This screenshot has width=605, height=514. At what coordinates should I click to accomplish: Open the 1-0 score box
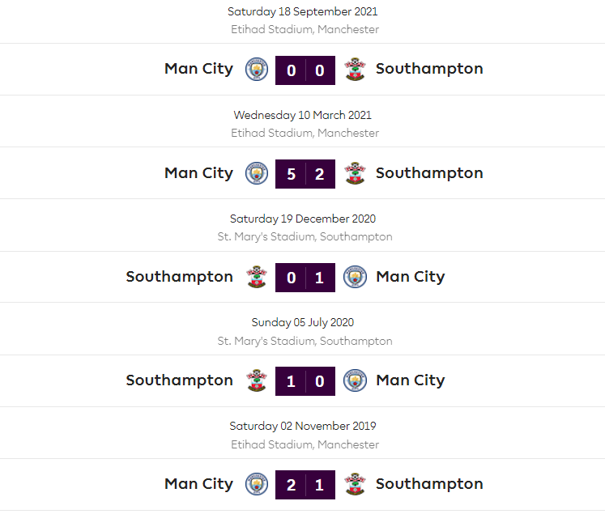305,381
